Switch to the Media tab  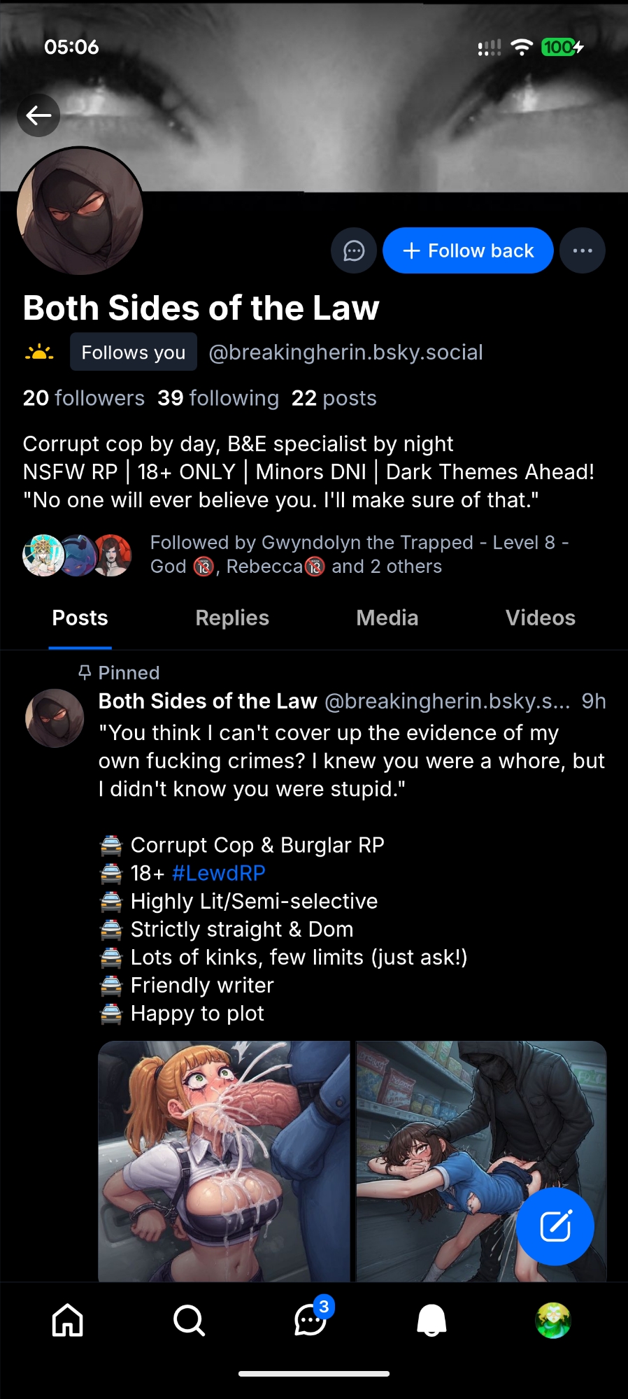coord(387,618)
